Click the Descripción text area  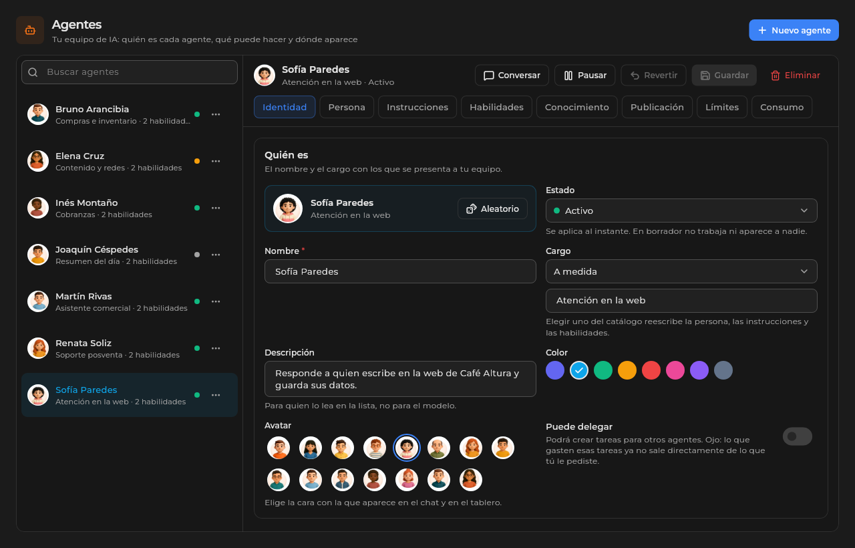coord(400,379)
